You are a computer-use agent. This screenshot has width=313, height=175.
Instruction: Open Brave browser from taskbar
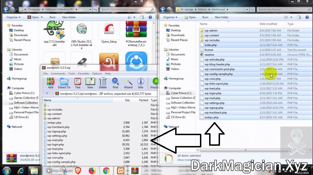click(x=78, y=171)
